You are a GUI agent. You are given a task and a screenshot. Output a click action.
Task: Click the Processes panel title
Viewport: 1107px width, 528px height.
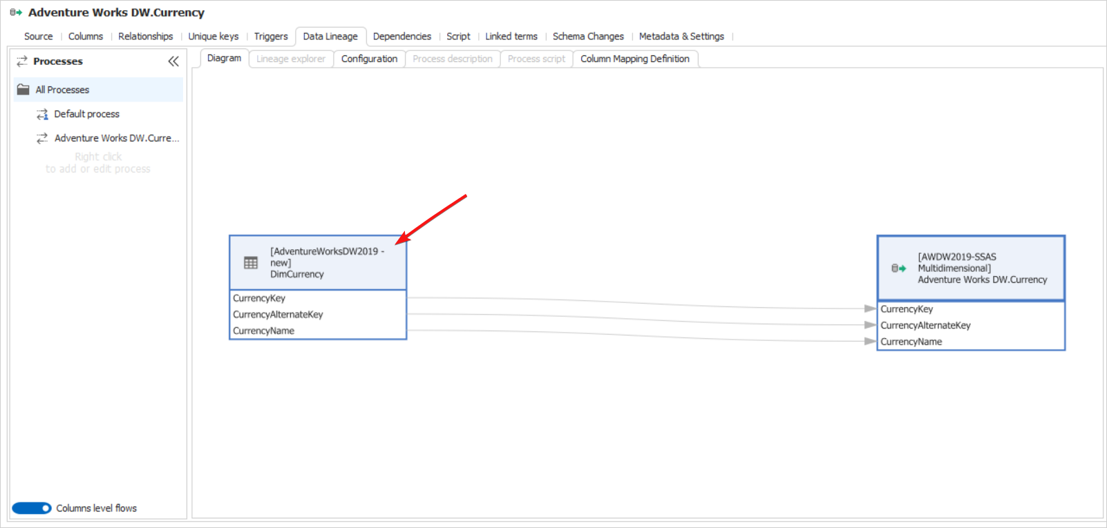(58, 61)
